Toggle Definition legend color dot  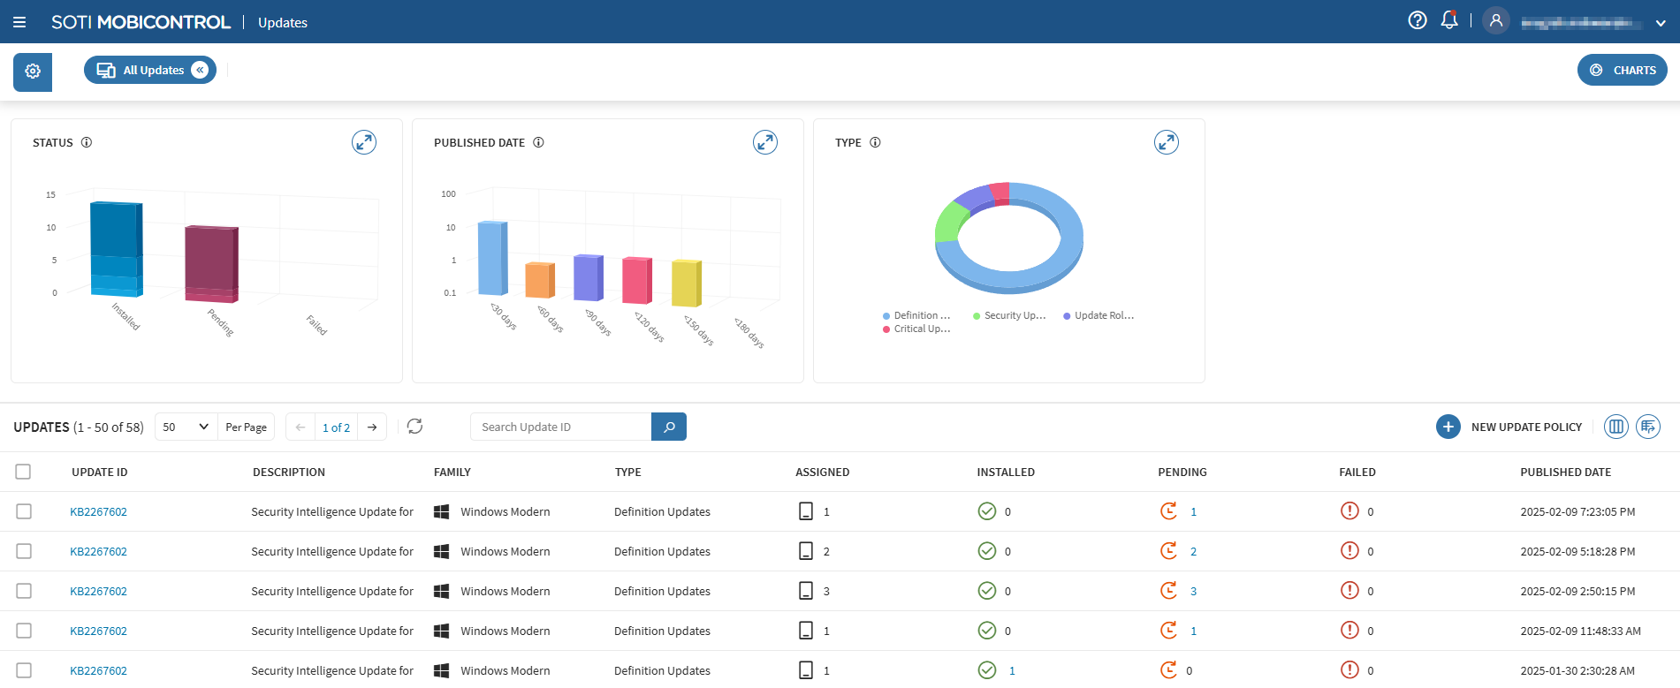(886, 316)
